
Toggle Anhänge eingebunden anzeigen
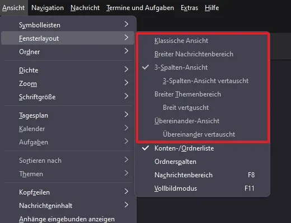click(68, 219)
